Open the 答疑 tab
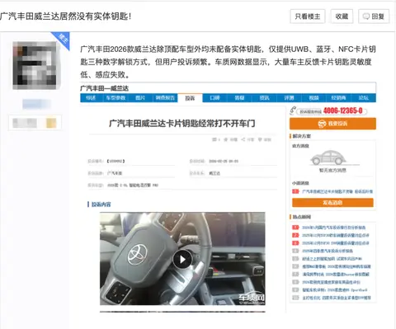Image resolution: width=396 pixels, height=329 pixels. click(x=239, y=98)
